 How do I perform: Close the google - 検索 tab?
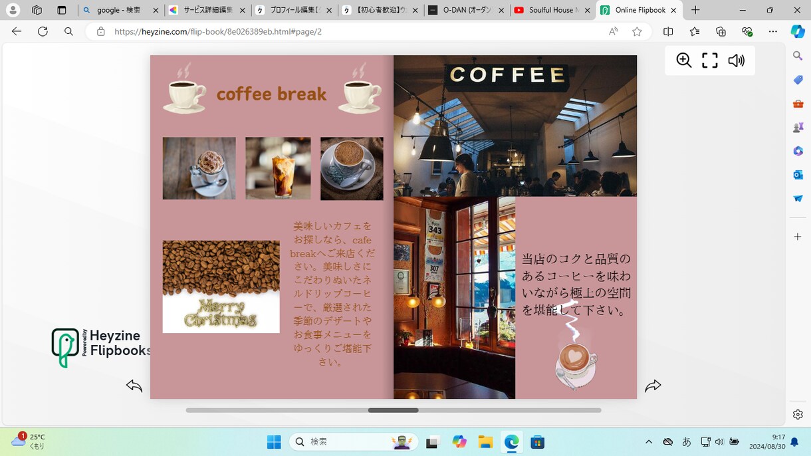pyautogui.click(x=154, y=10)
